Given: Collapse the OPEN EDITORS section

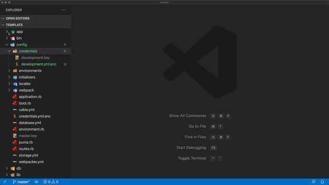Looking at the screenshot, I should point(3,18).
